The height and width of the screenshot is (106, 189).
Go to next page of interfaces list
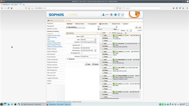(x=140, y=27)
